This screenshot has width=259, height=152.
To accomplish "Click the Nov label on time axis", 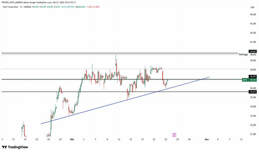I will pyautogui.click(x=206, y=139).
